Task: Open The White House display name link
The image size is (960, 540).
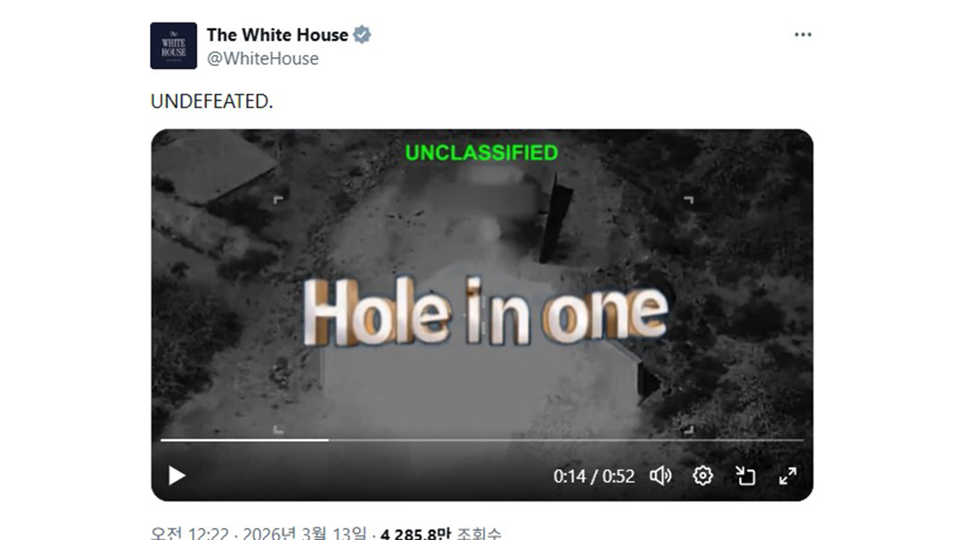Action: pos(277,34)
